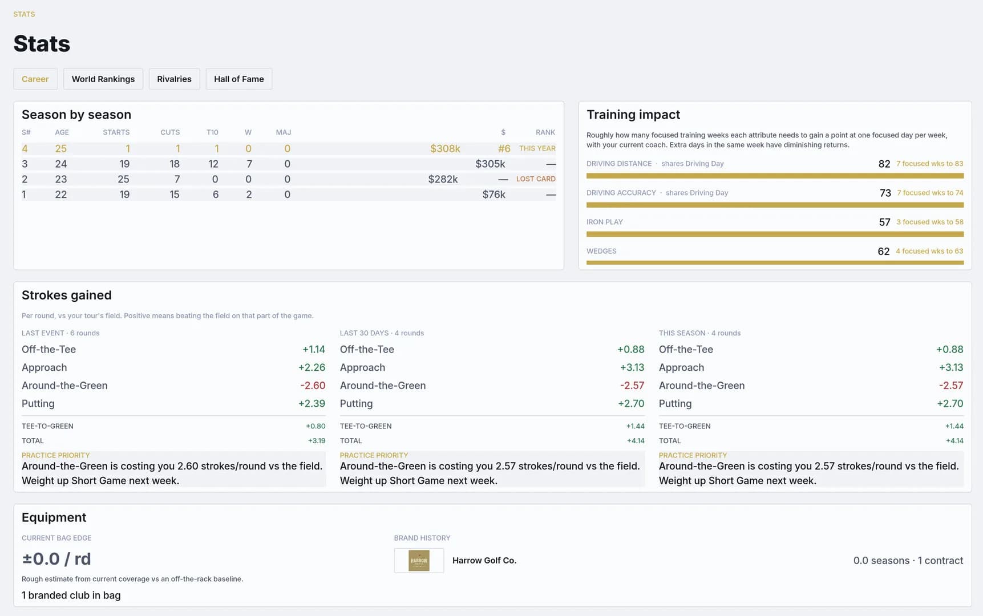983x616 pixels.
Task: Open the Hall of Fame tab
Action: click(239, 79)
